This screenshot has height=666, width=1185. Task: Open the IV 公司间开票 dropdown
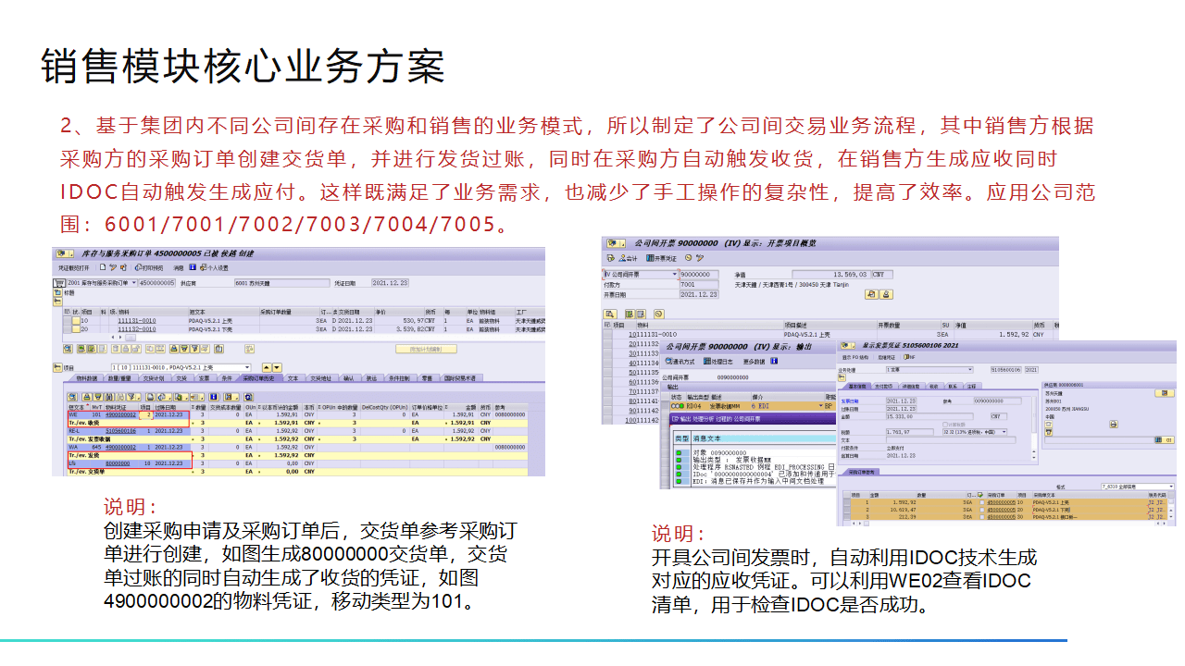pyautogui.click(x=641, y=275)
